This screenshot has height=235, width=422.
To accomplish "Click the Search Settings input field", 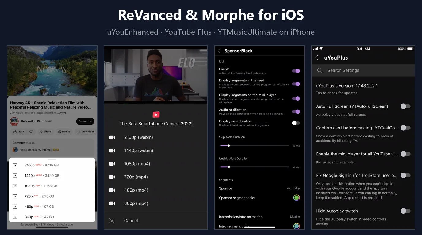I will pyautogui.click(x=363, y=70).
